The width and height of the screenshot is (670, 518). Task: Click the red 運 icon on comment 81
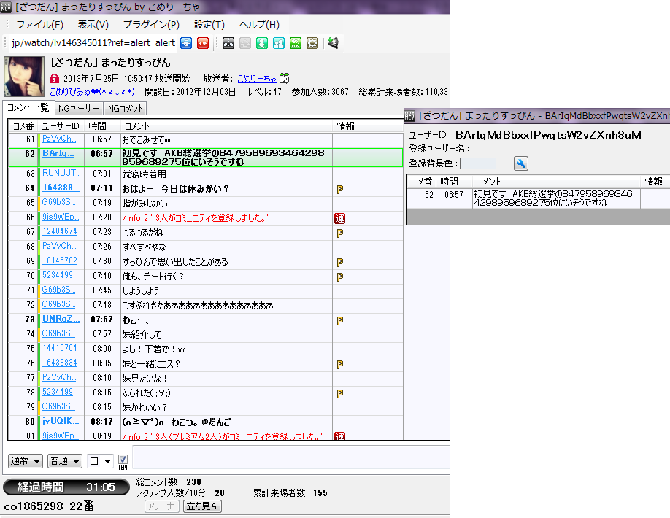pos(339,436)
